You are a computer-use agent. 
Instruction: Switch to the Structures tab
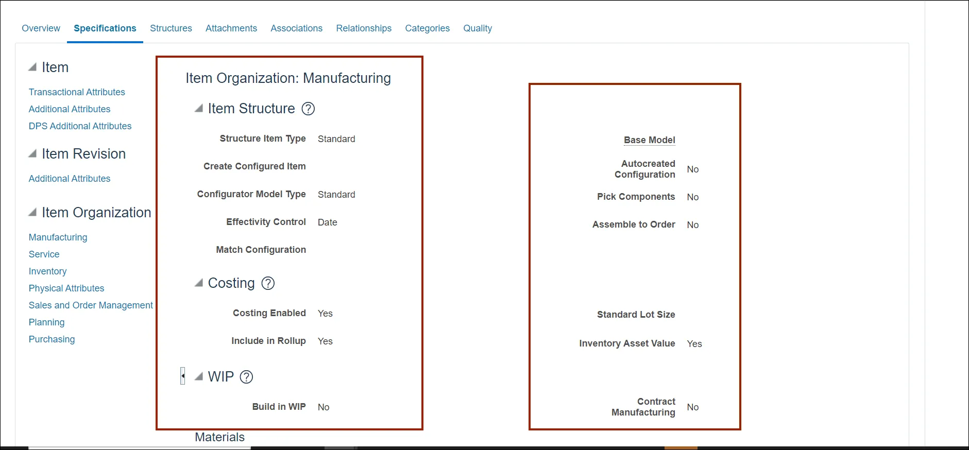[171, 28]
